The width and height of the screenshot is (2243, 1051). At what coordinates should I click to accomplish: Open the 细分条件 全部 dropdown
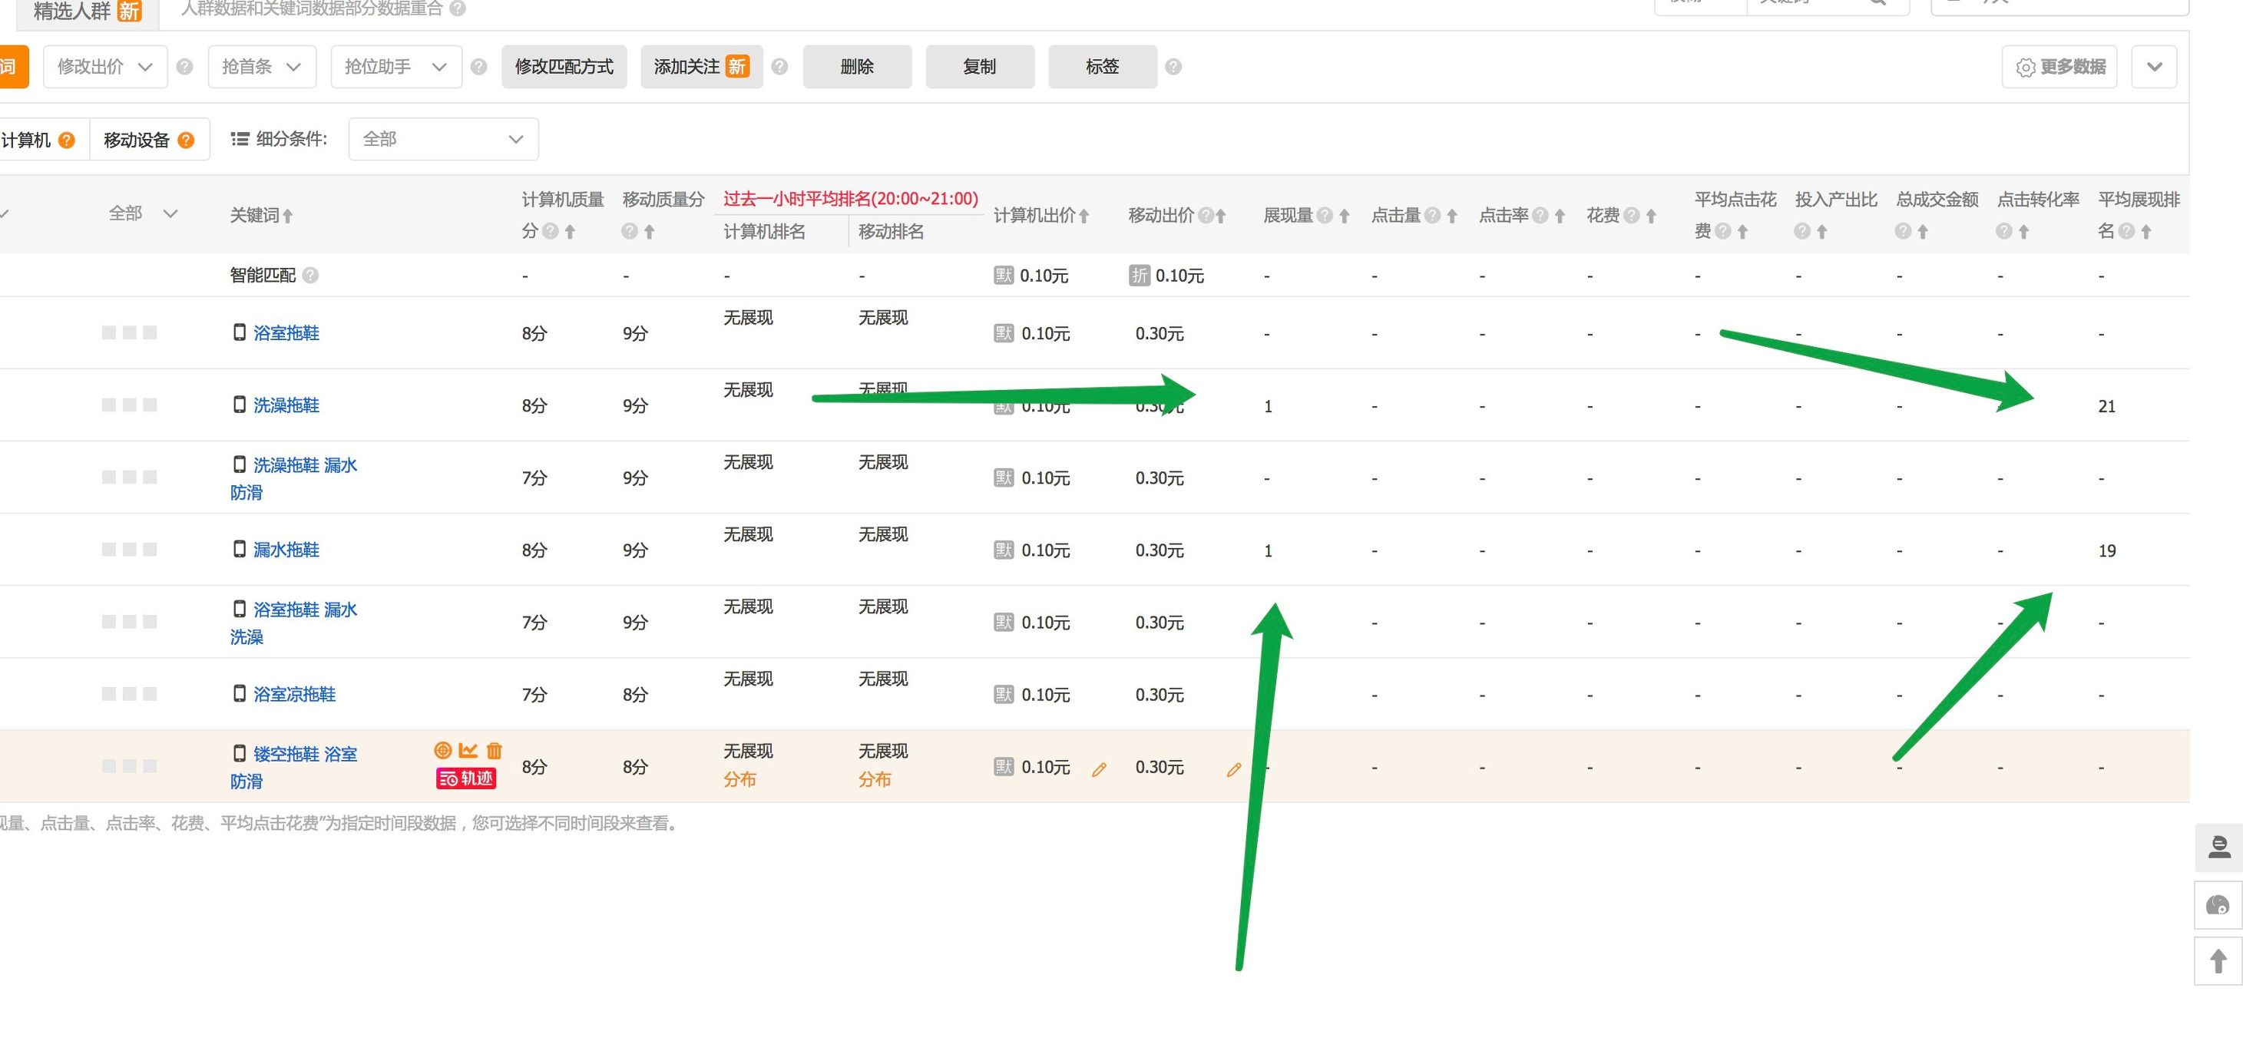point(442,138)
